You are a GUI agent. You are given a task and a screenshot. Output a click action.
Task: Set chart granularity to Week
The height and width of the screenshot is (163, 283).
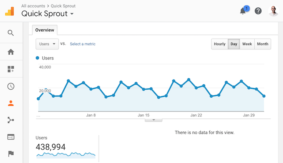247,44
